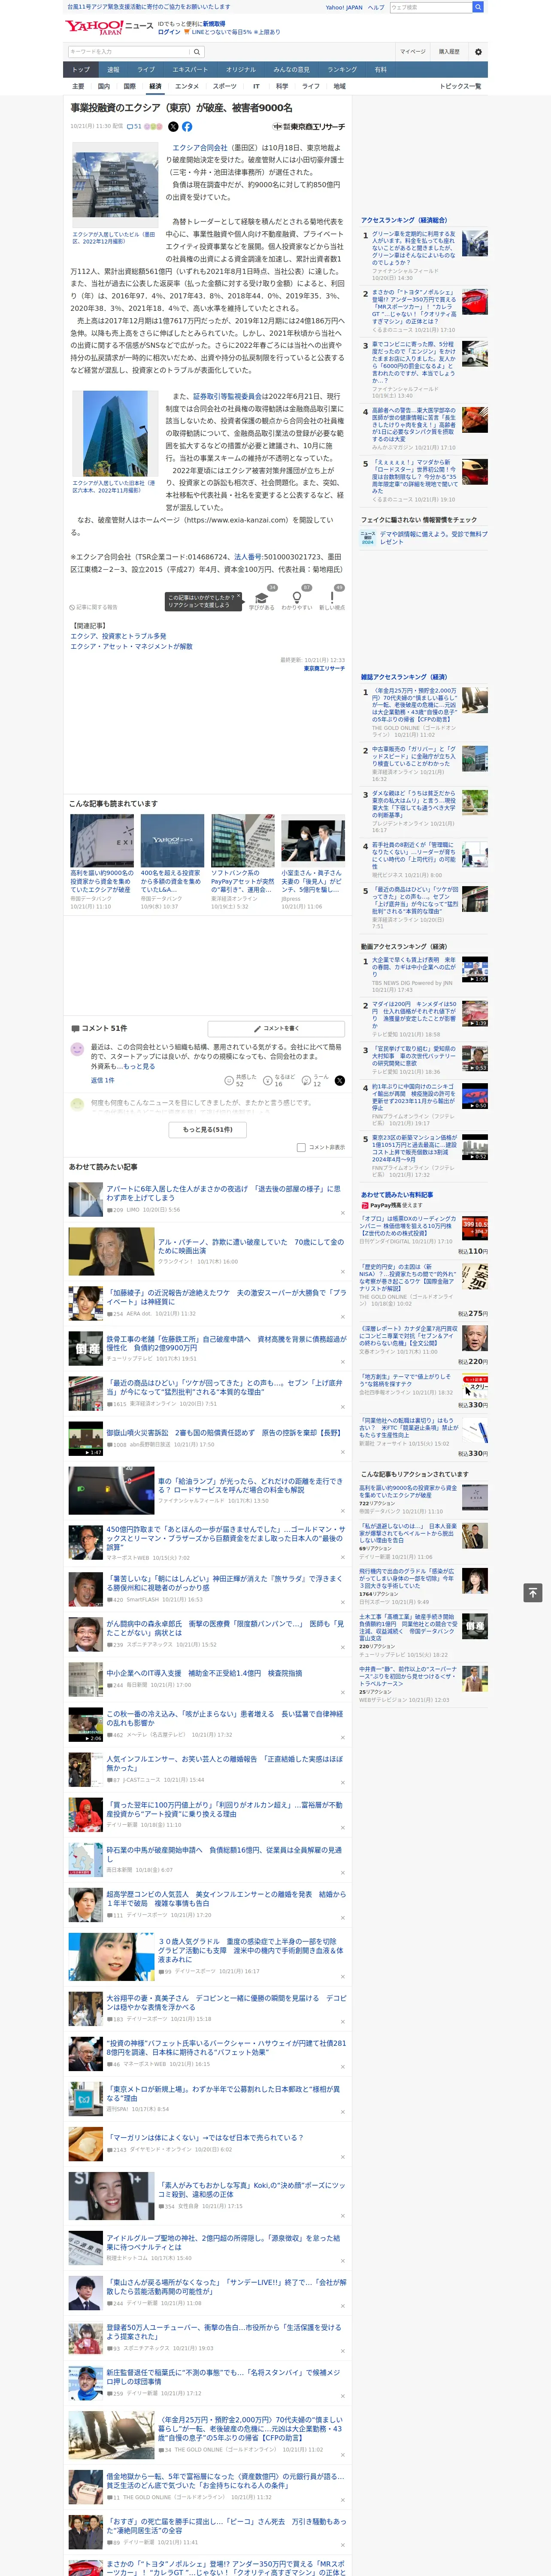Play the top-ranked economy video thumbnail
The height and width of the screenshot is (2576, 551).
click(x=475, y=969)
